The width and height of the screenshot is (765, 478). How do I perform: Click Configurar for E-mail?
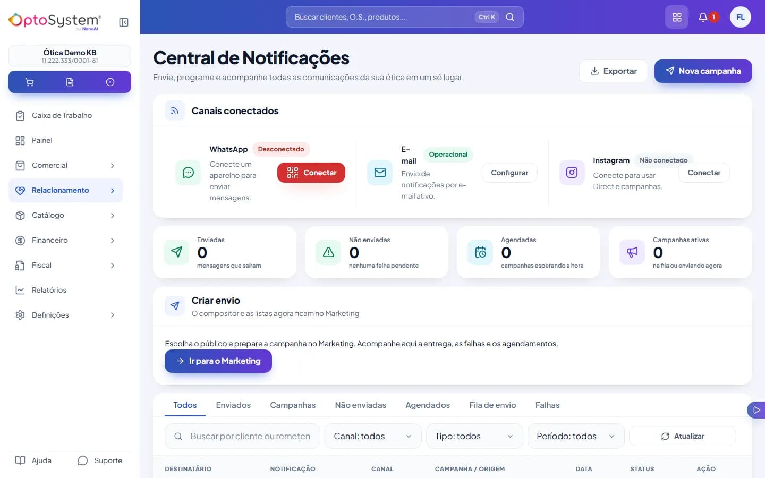(509, 173)
